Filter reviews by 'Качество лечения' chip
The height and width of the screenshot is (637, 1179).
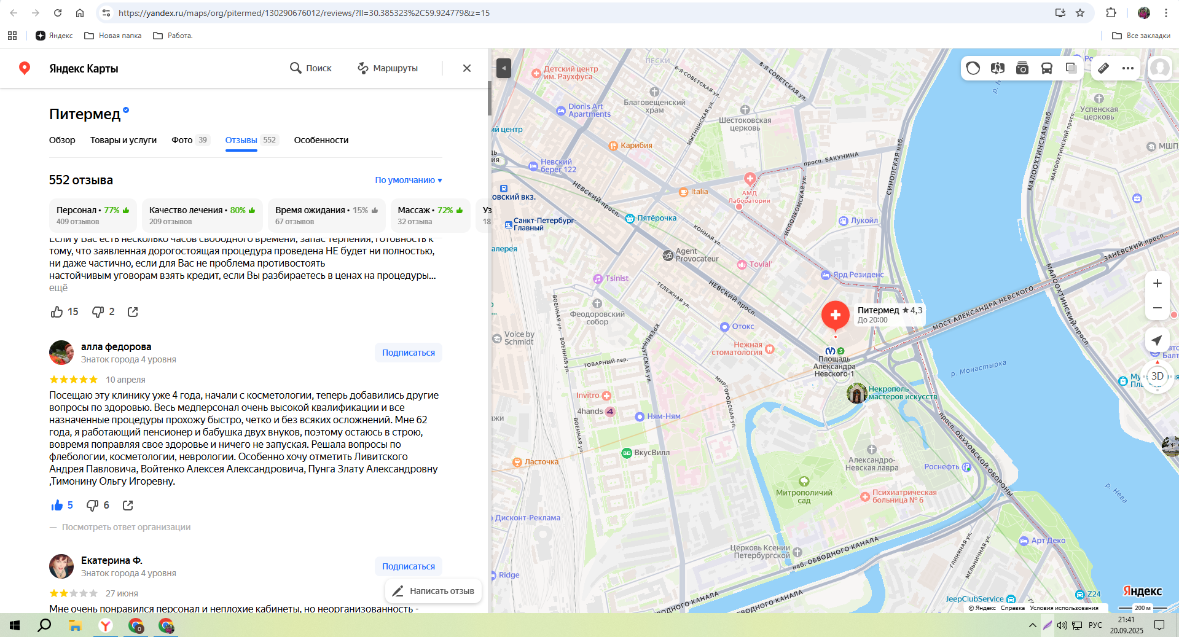[x=202, y=215]
